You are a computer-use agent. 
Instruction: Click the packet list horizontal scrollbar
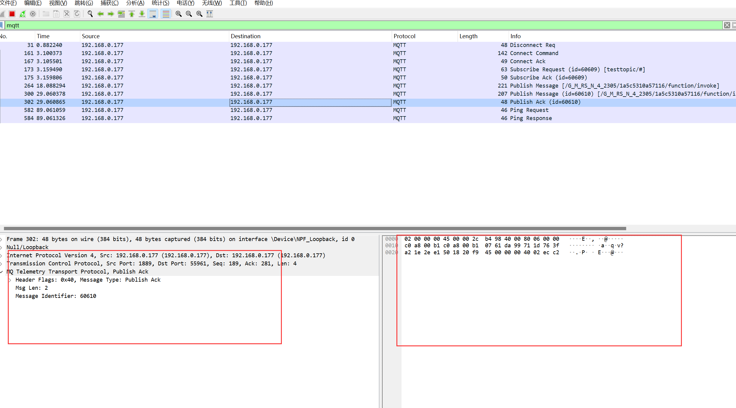click(315, 228)
